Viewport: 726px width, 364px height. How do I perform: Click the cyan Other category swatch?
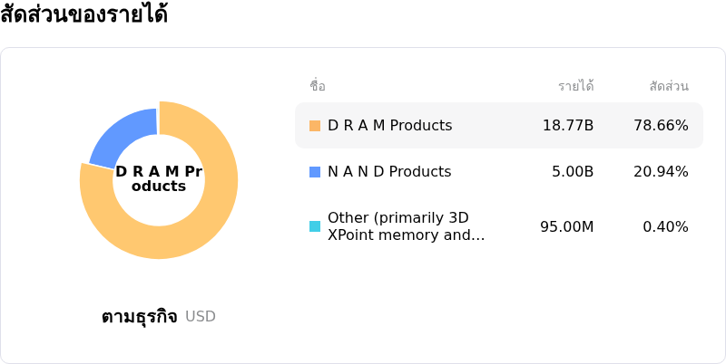pos(315,226)
